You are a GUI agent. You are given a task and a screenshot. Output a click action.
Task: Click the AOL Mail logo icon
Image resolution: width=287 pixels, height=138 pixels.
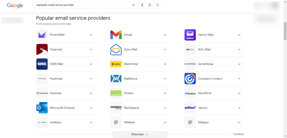point(190,49)
